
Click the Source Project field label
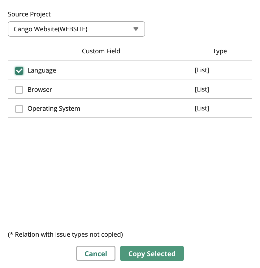point(29,14)
